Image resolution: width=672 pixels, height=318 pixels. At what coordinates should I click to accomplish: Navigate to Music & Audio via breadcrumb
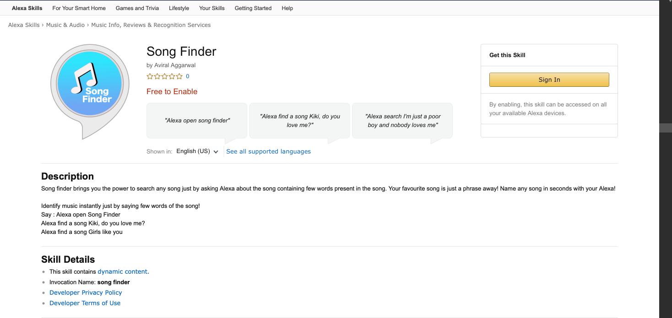click(x=65, y=25)
